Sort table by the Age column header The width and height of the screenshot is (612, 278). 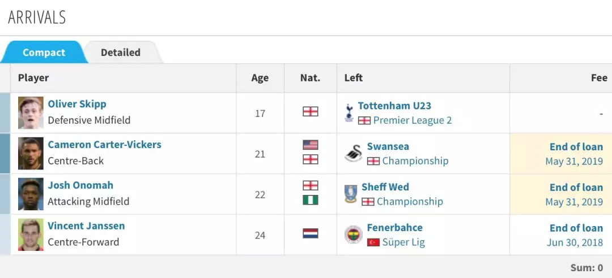point(260,78)
